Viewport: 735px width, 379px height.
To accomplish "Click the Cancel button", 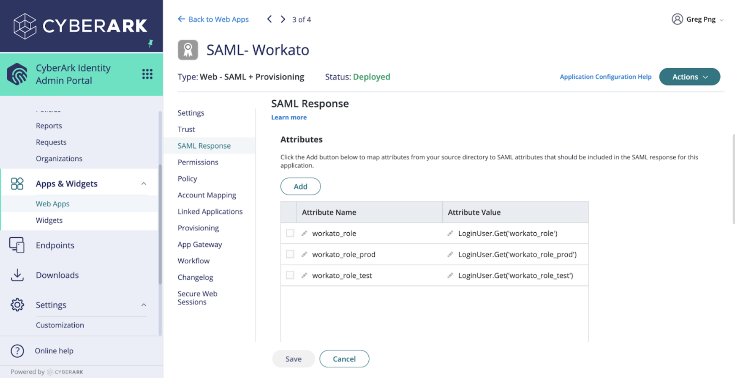I will 344,359.
